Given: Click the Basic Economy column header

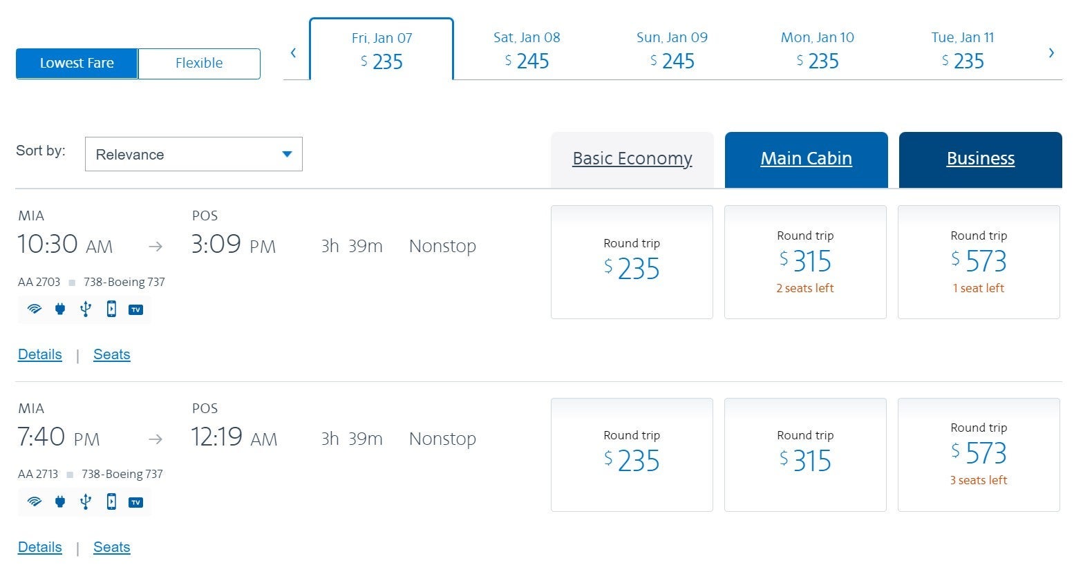Looking at the screenshot, I should coord(632,159).
